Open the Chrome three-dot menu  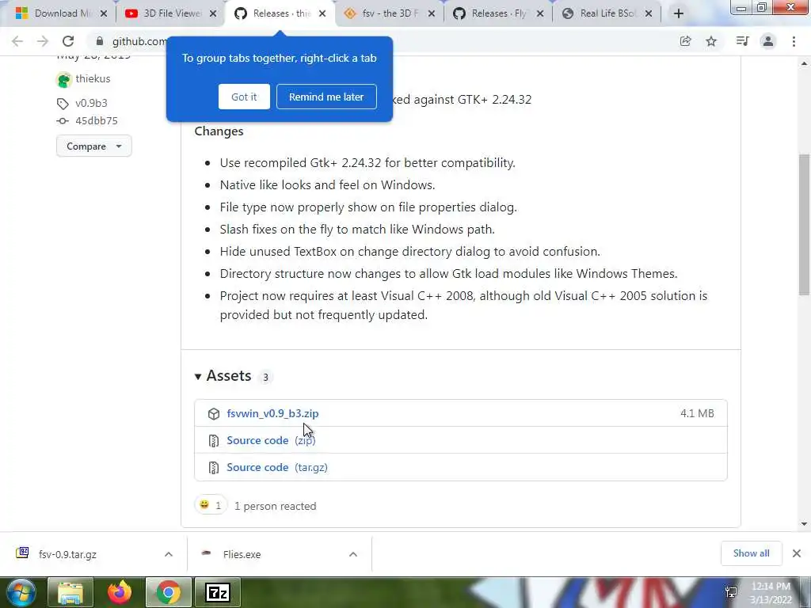(x=794, y=41)
